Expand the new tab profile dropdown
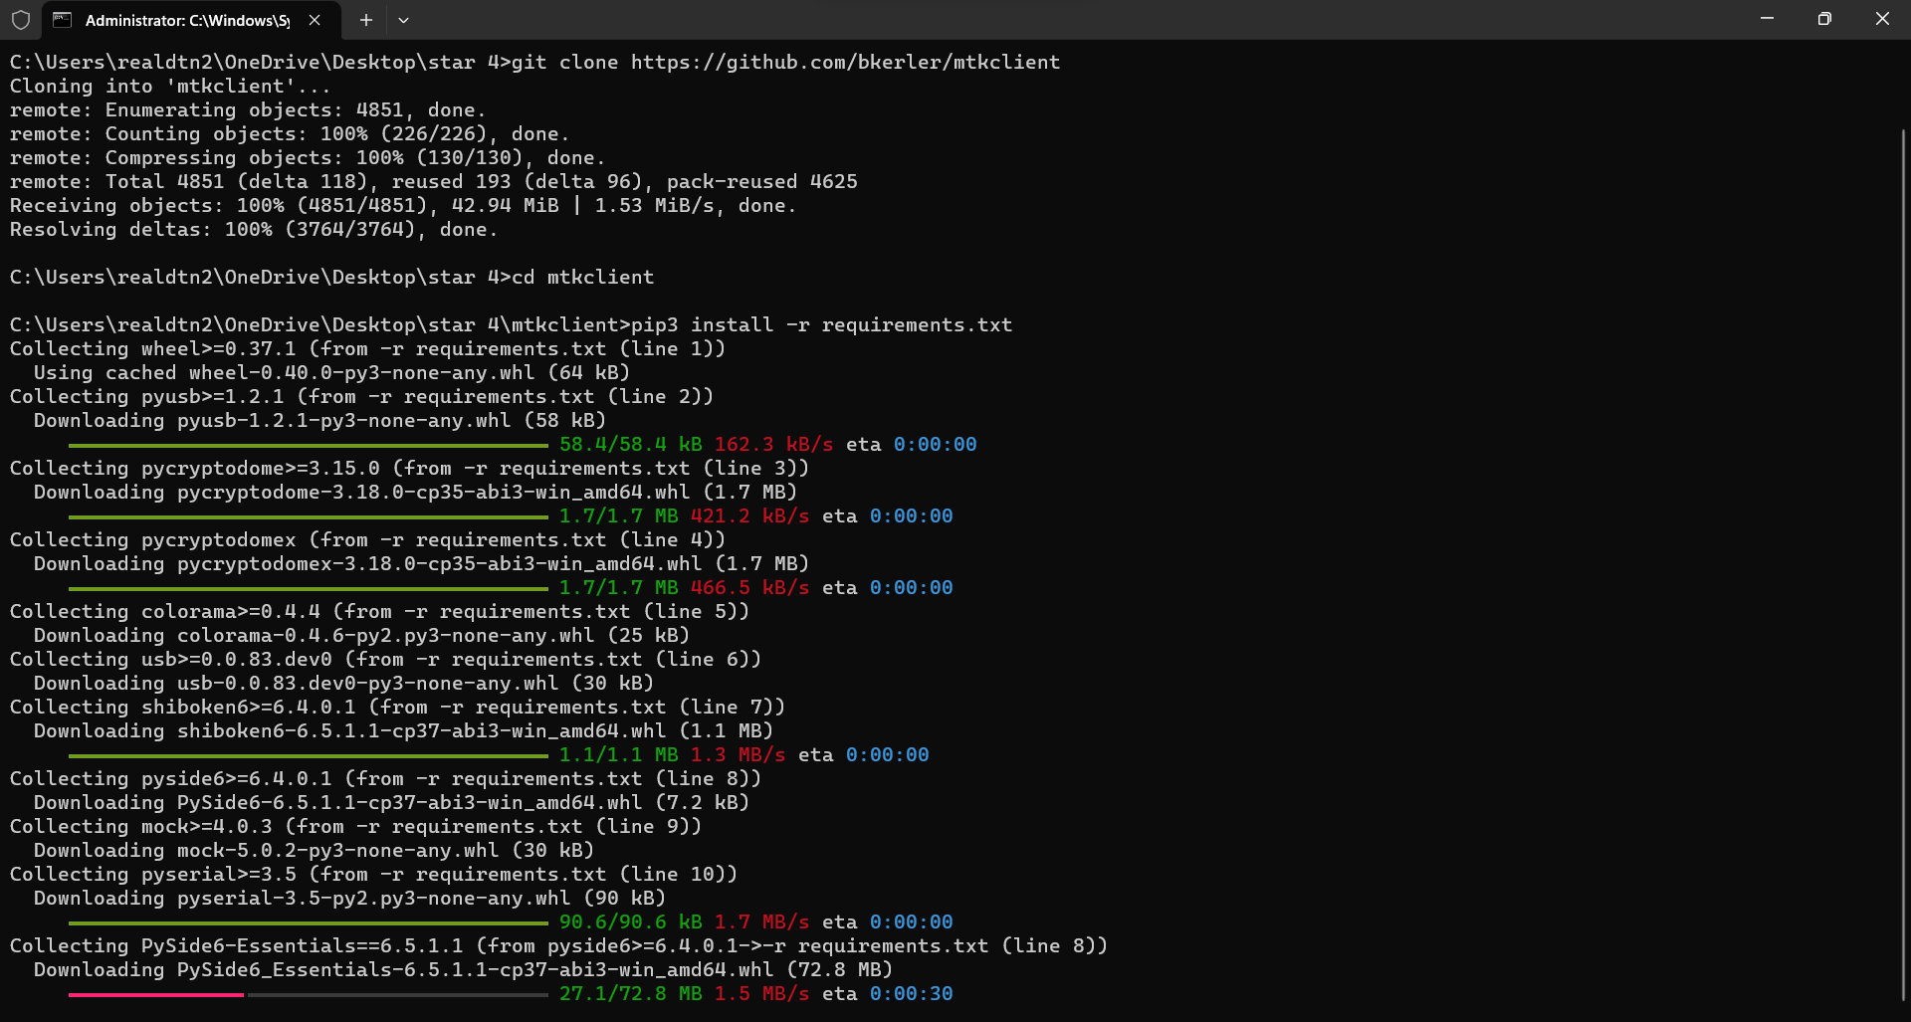This screenshot has height=1022, width=1911. tap(403, 20)
